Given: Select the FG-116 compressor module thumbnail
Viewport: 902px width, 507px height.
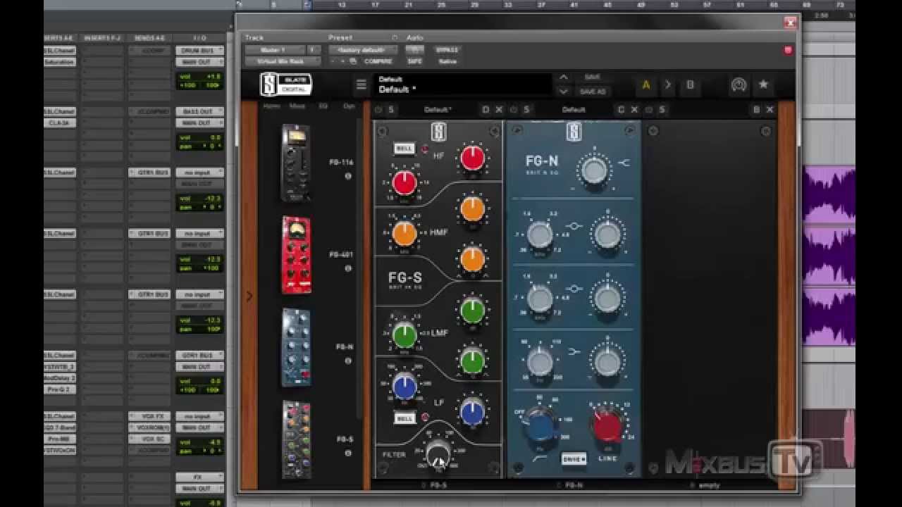Looking at the screenshot, I should (x=295, y=163).
